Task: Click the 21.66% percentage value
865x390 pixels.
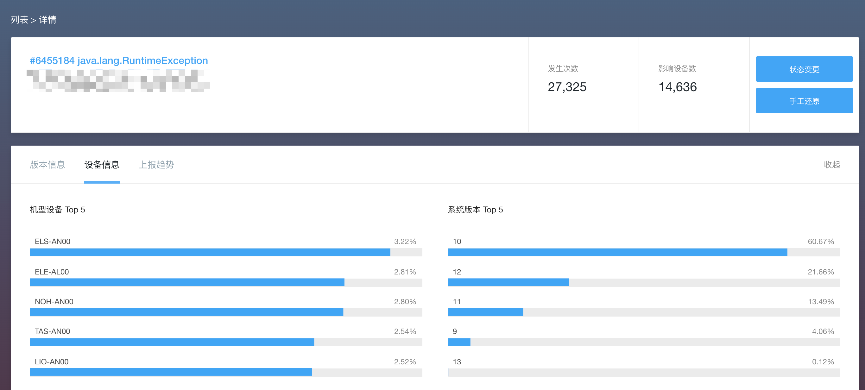Action: click(821, 272)
